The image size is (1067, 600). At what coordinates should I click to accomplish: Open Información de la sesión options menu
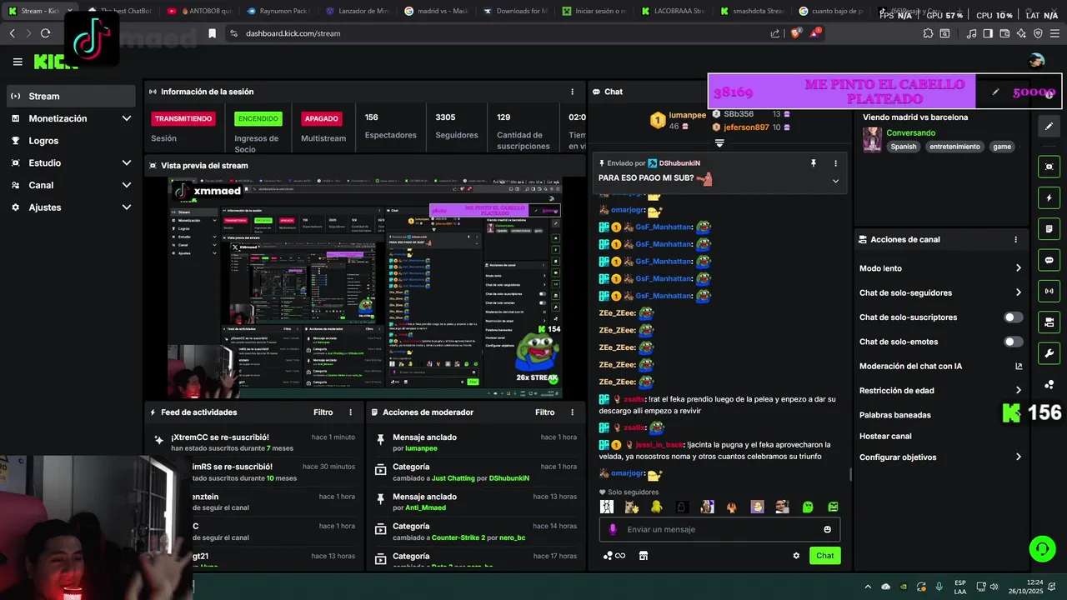pyautogui.click(x=572, y=92)
